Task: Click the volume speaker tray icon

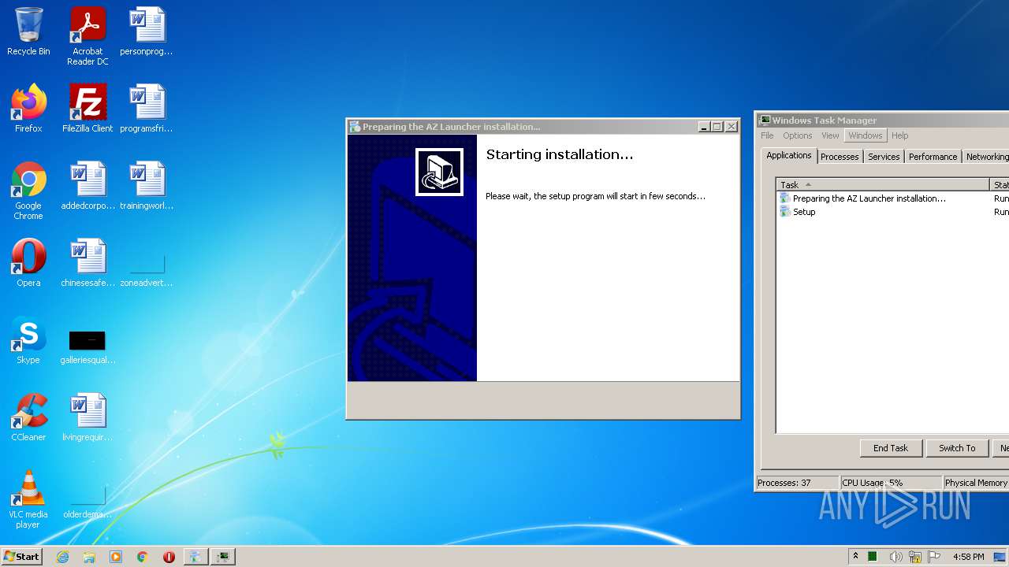Action: click(895, 557)
